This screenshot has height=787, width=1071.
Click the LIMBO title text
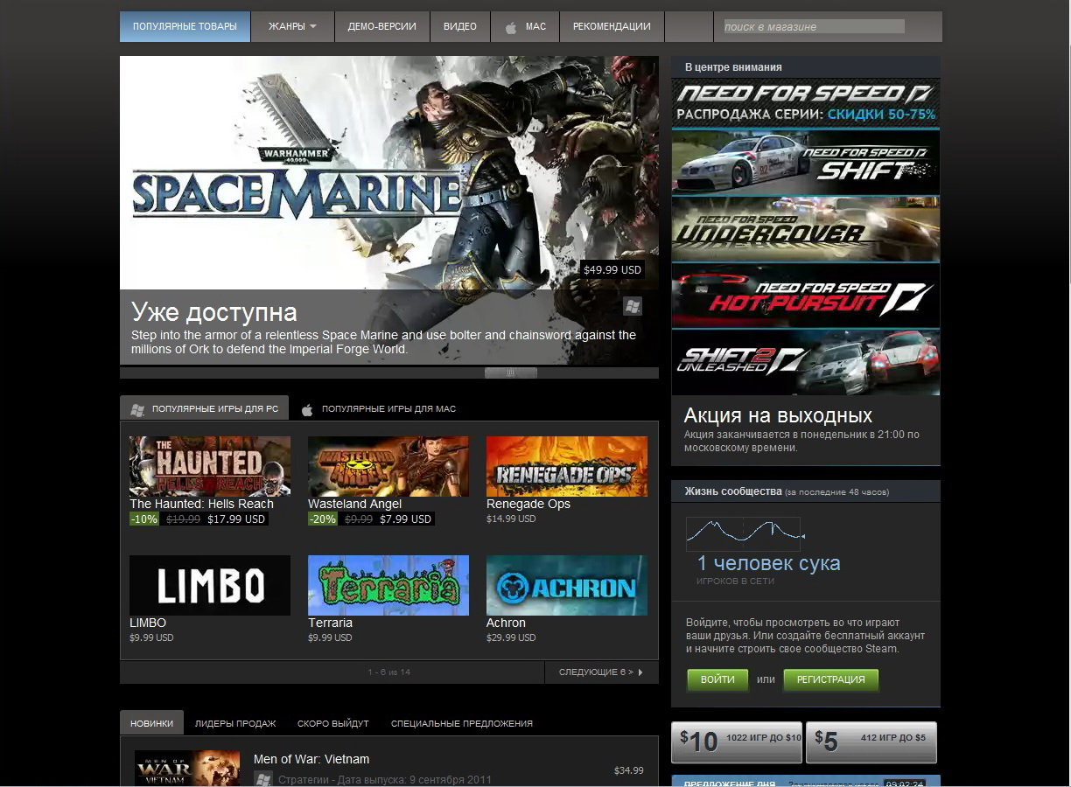[x=148, y=623]
